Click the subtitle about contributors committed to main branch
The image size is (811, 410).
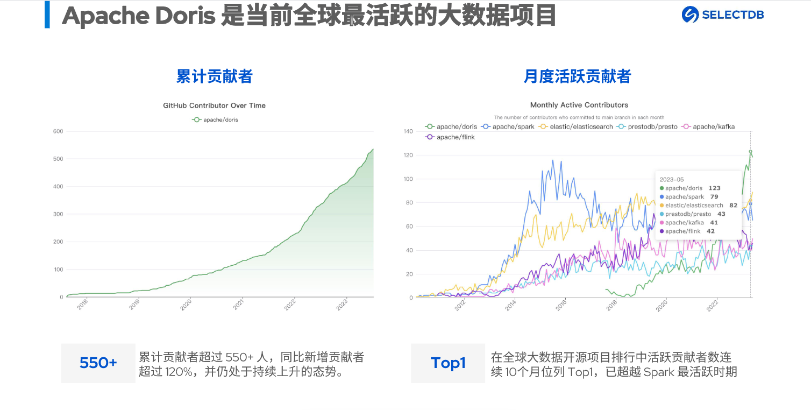tap(579, 117)
